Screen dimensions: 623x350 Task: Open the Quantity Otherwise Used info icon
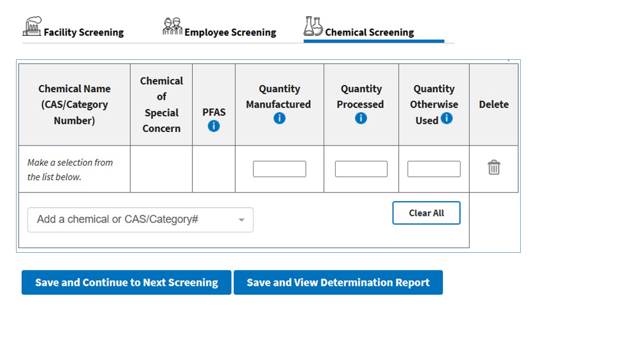(x=447, y=118)
